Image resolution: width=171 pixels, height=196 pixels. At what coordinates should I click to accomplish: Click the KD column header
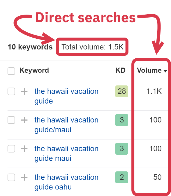[120, 71]
